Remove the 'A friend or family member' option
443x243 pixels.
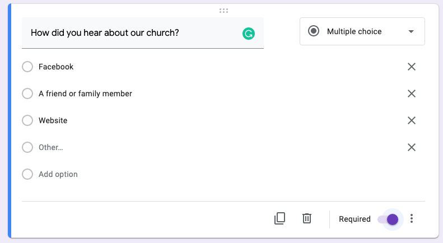pos(412,94)
